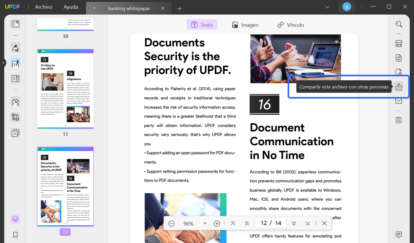Open the Page Tools watermark icon
The width and height of the screenshot is (414, 243).
click(x=15, y=133)
